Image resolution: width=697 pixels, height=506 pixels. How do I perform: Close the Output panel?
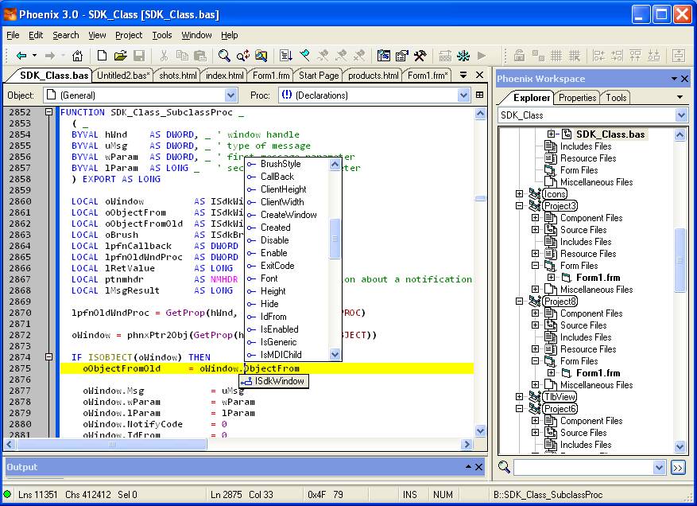coord(478,467)
